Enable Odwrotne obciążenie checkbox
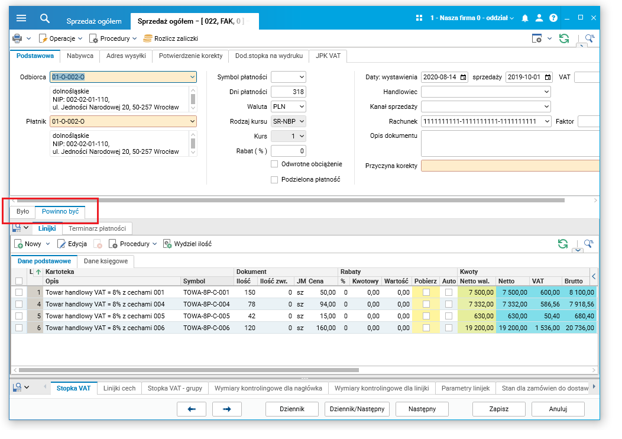 [x=274, y=164]
